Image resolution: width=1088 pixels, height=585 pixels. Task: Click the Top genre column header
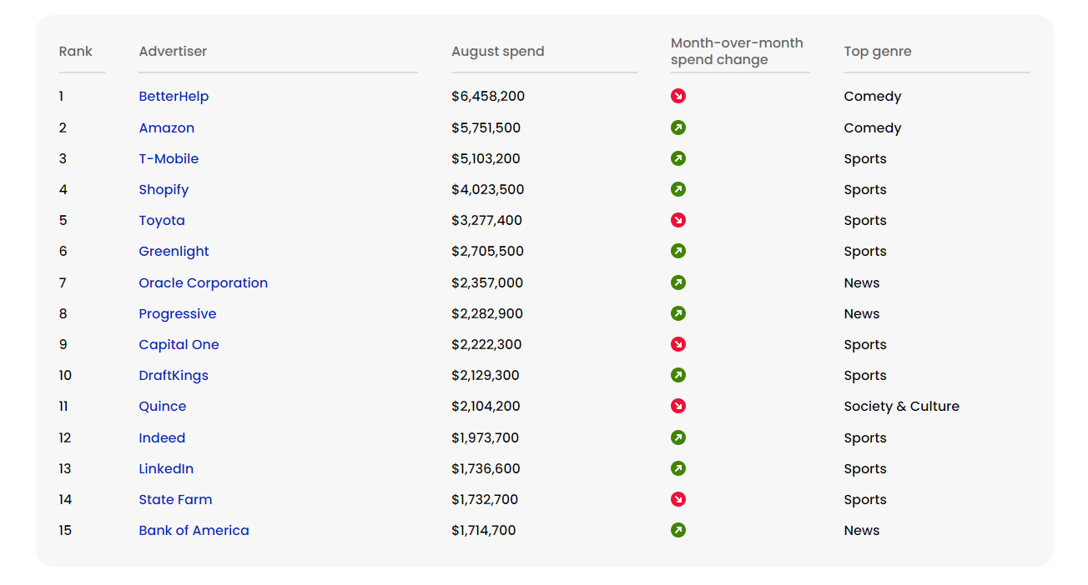(878, 52)
